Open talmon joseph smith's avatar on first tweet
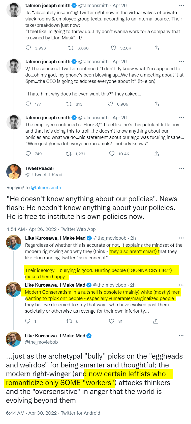 pos(14,10)
